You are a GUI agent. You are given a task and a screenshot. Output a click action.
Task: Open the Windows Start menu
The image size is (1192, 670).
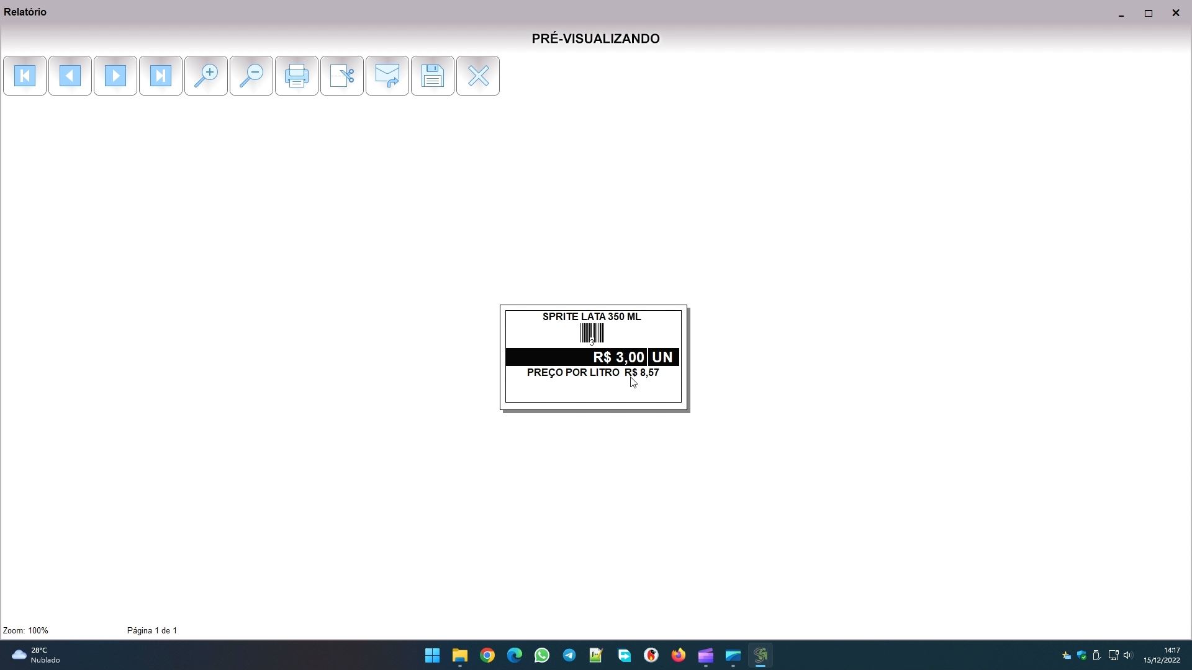[433, 655]
